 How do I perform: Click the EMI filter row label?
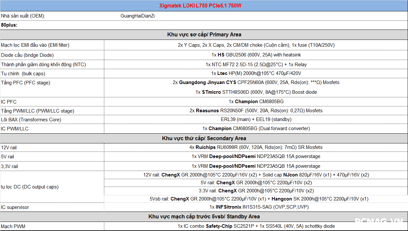35,45
